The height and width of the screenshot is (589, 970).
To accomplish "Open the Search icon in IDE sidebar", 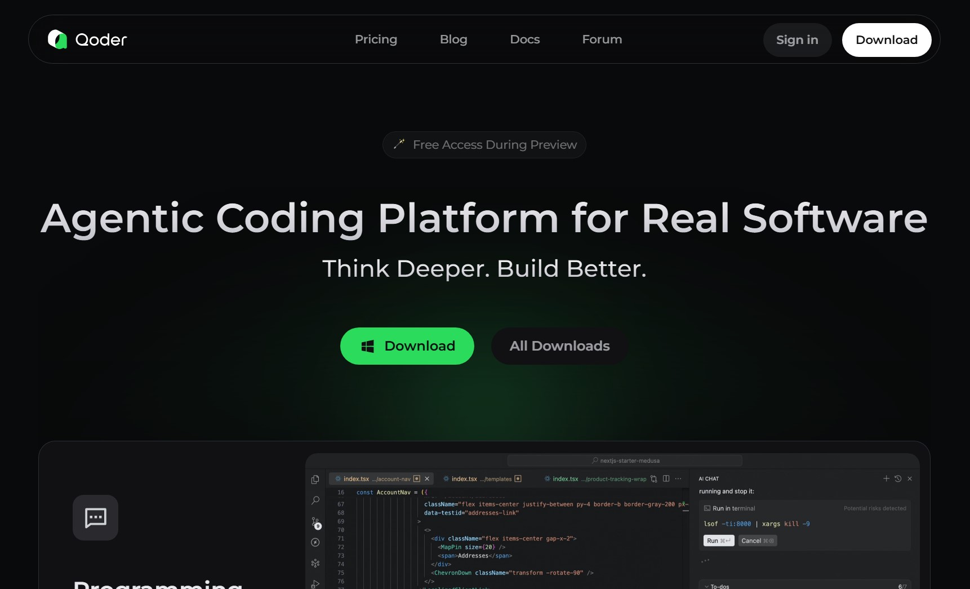I will pyautogui.click(x=315, y=501).
